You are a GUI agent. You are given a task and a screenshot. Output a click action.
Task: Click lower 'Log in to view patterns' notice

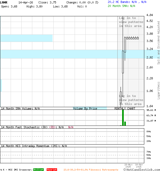click(131, 100)
